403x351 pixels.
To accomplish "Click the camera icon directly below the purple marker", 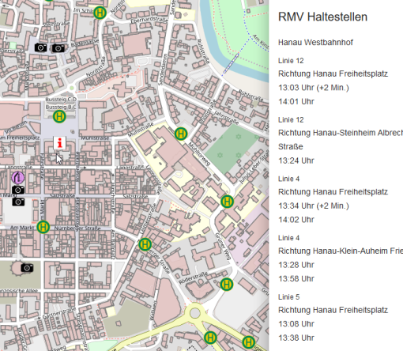I will click(x=18, y=190).
